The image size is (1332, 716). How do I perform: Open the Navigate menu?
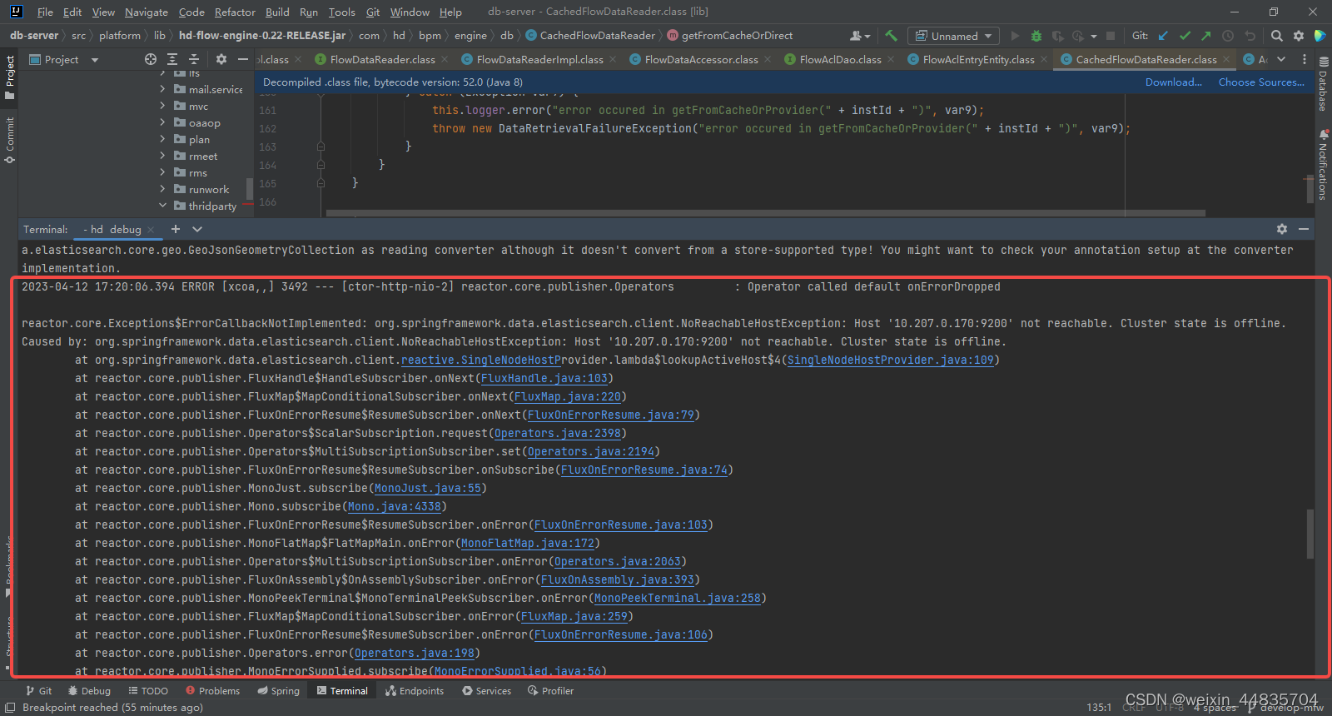click(147, 12)
